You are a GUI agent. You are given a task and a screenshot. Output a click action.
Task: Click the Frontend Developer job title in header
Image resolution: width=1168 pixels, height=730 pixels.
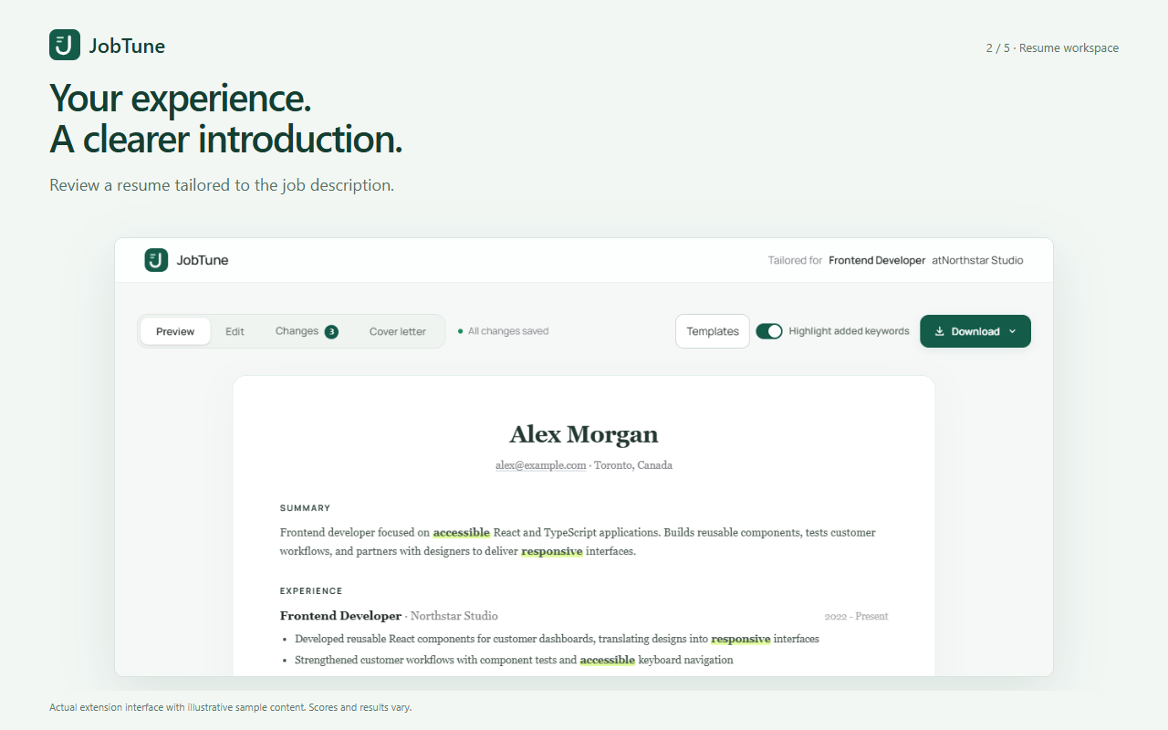(x=877, y=260)
